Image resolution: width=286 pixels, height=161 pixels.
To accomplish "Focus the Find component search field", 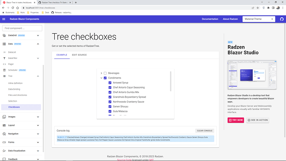I will (x=22, y=28).
